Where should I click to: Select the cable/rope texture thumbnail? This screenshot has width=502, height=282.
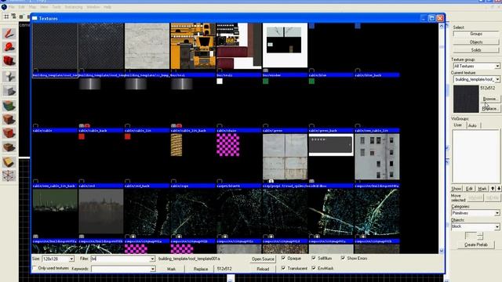point(176,145)
